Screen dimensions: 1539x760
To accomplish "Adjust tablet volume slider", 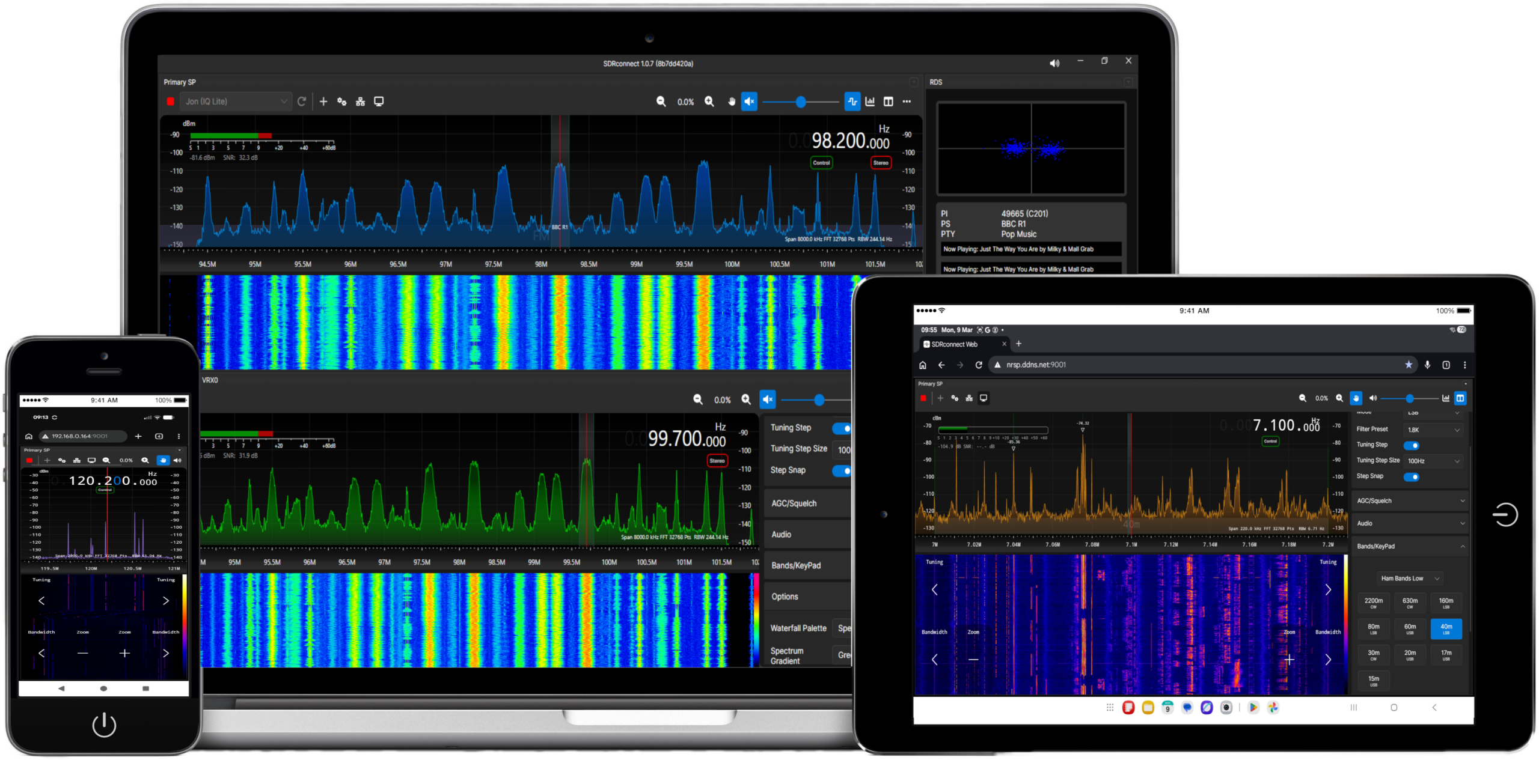I will click(x=1409, y=398).
